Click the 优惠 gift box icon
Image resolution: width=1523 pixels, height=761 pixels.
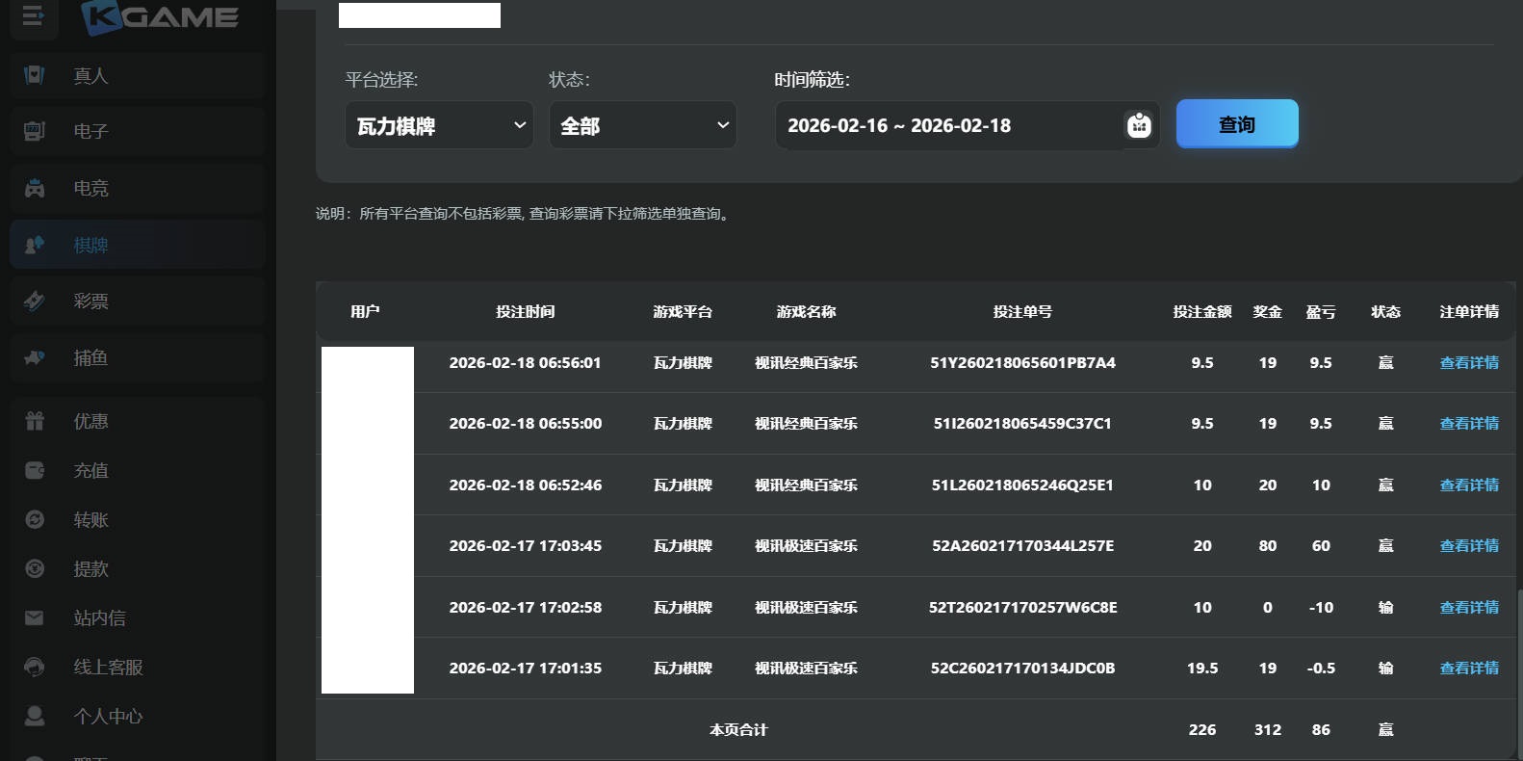pos(35,421)
